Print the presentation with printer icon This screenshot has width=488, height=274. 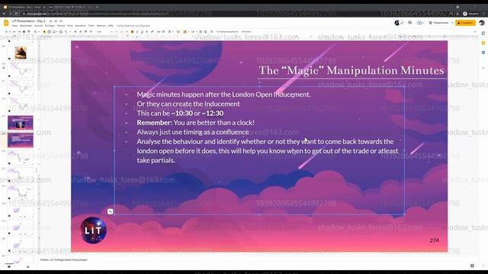pyautogui.click(x=24, y=32)
